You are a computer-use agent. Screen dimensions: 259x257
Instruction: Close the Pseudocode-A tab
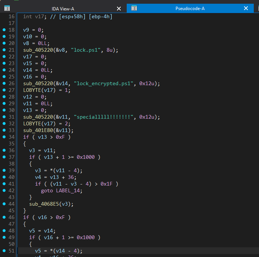tap(246, 8)
